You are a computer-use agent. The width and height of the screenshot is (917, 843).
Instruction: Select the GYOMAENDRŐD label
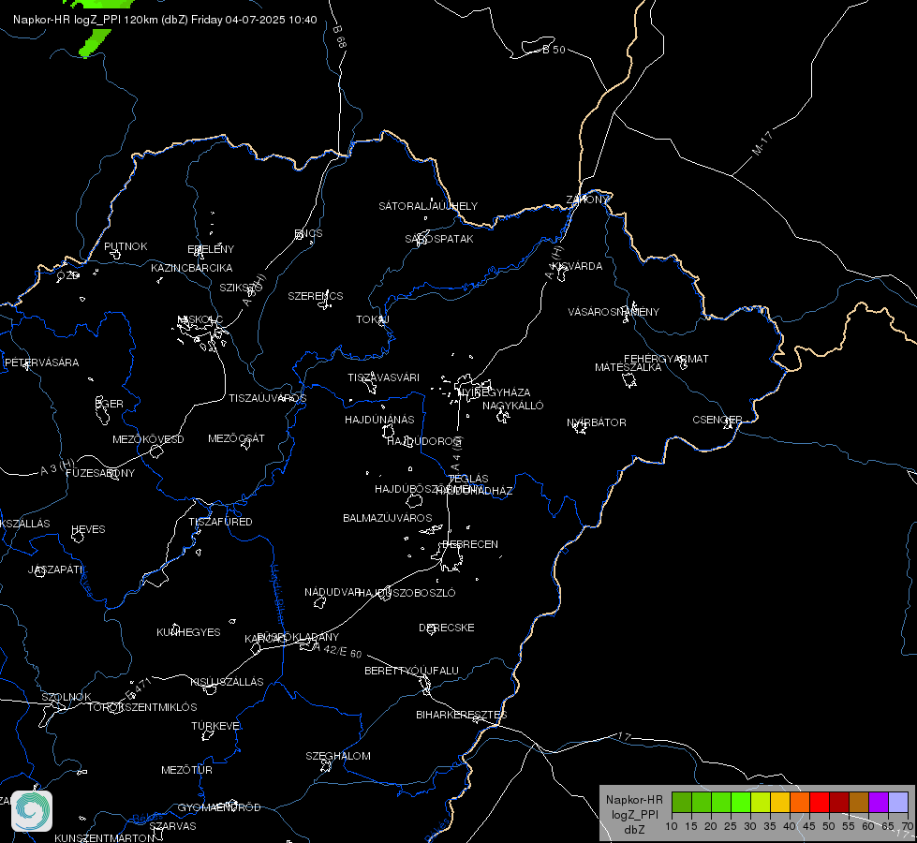click(x=219, y=807)
